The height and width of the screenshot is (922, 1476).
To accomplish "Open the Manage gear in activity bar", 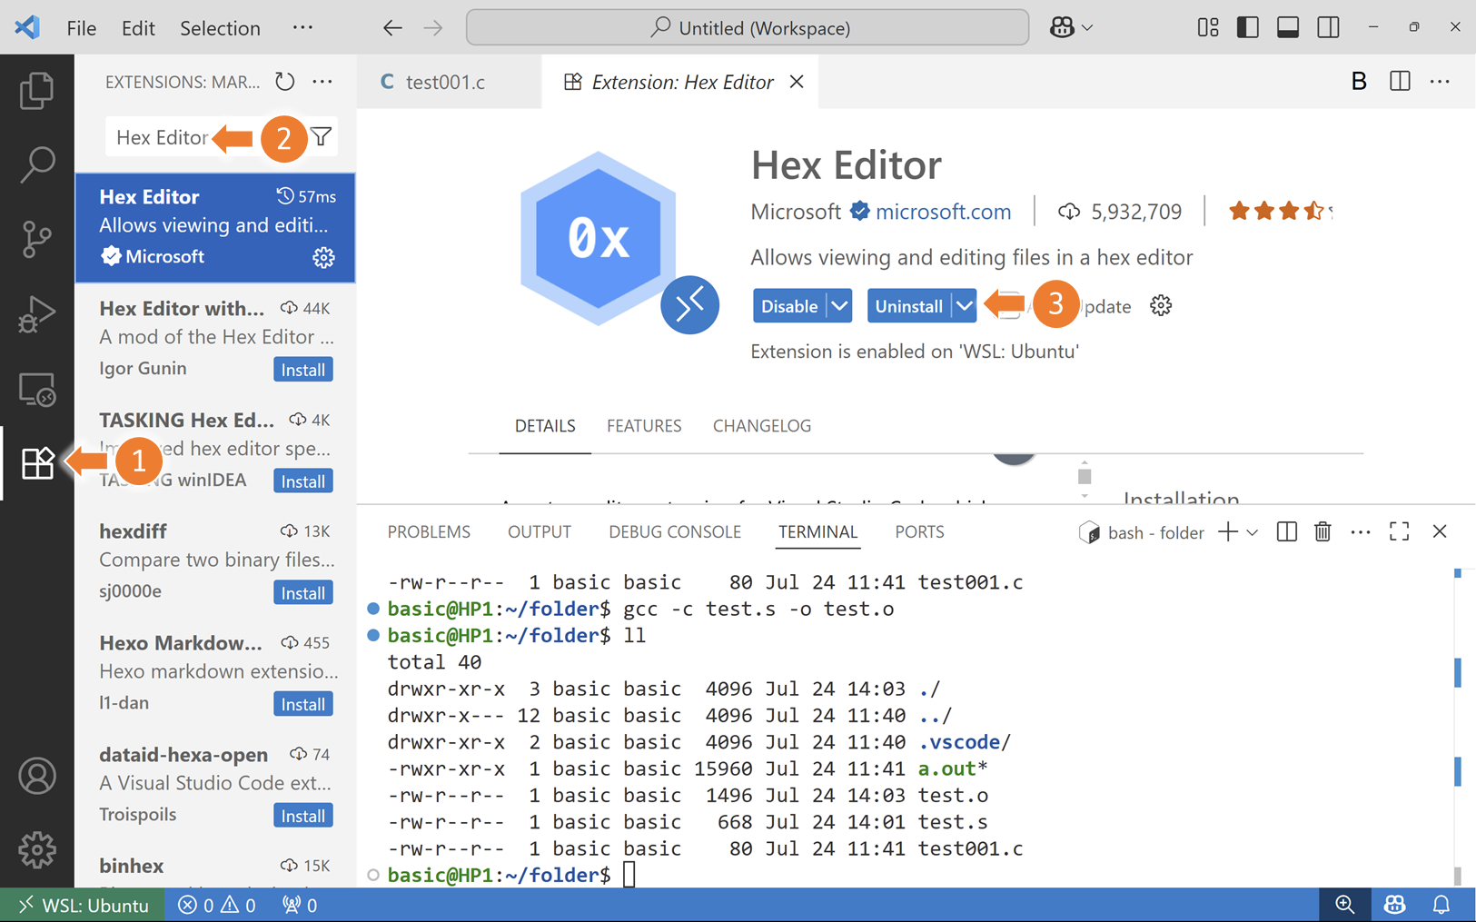I will (36, 850).
